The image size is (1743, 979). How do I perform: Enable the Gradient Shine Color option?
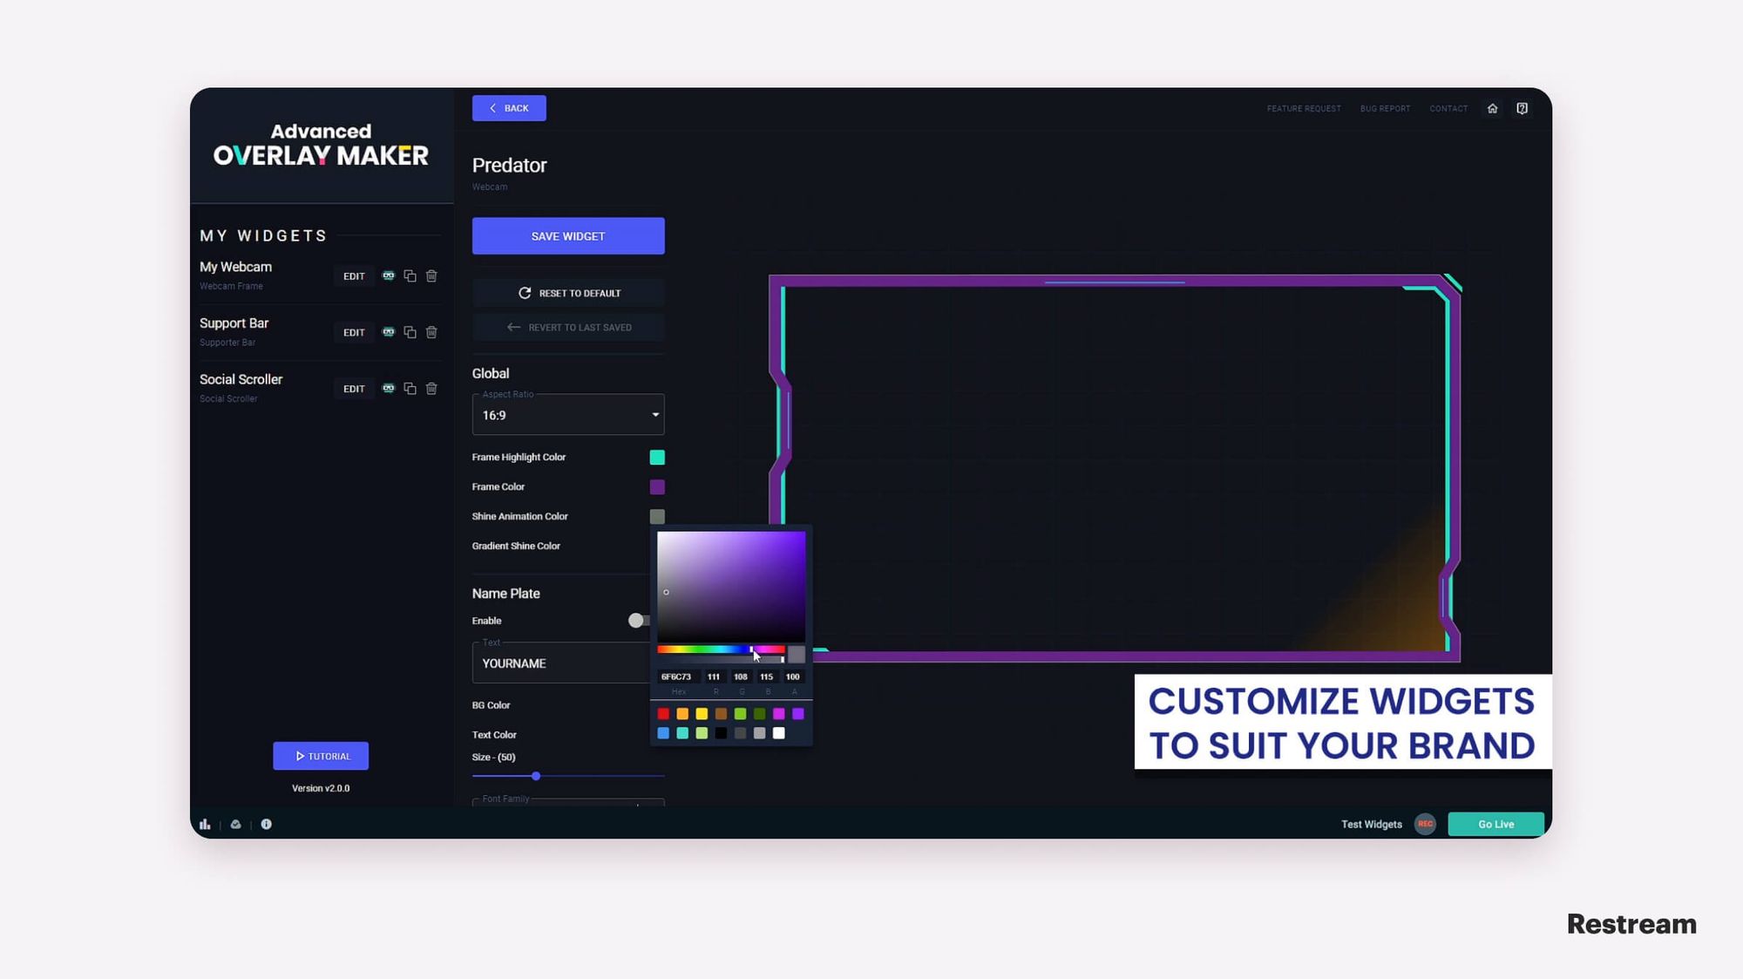point(656,546)
